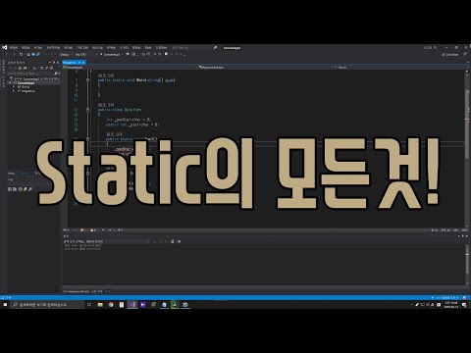Open the 보기 (View) menu

click(38, 48)
